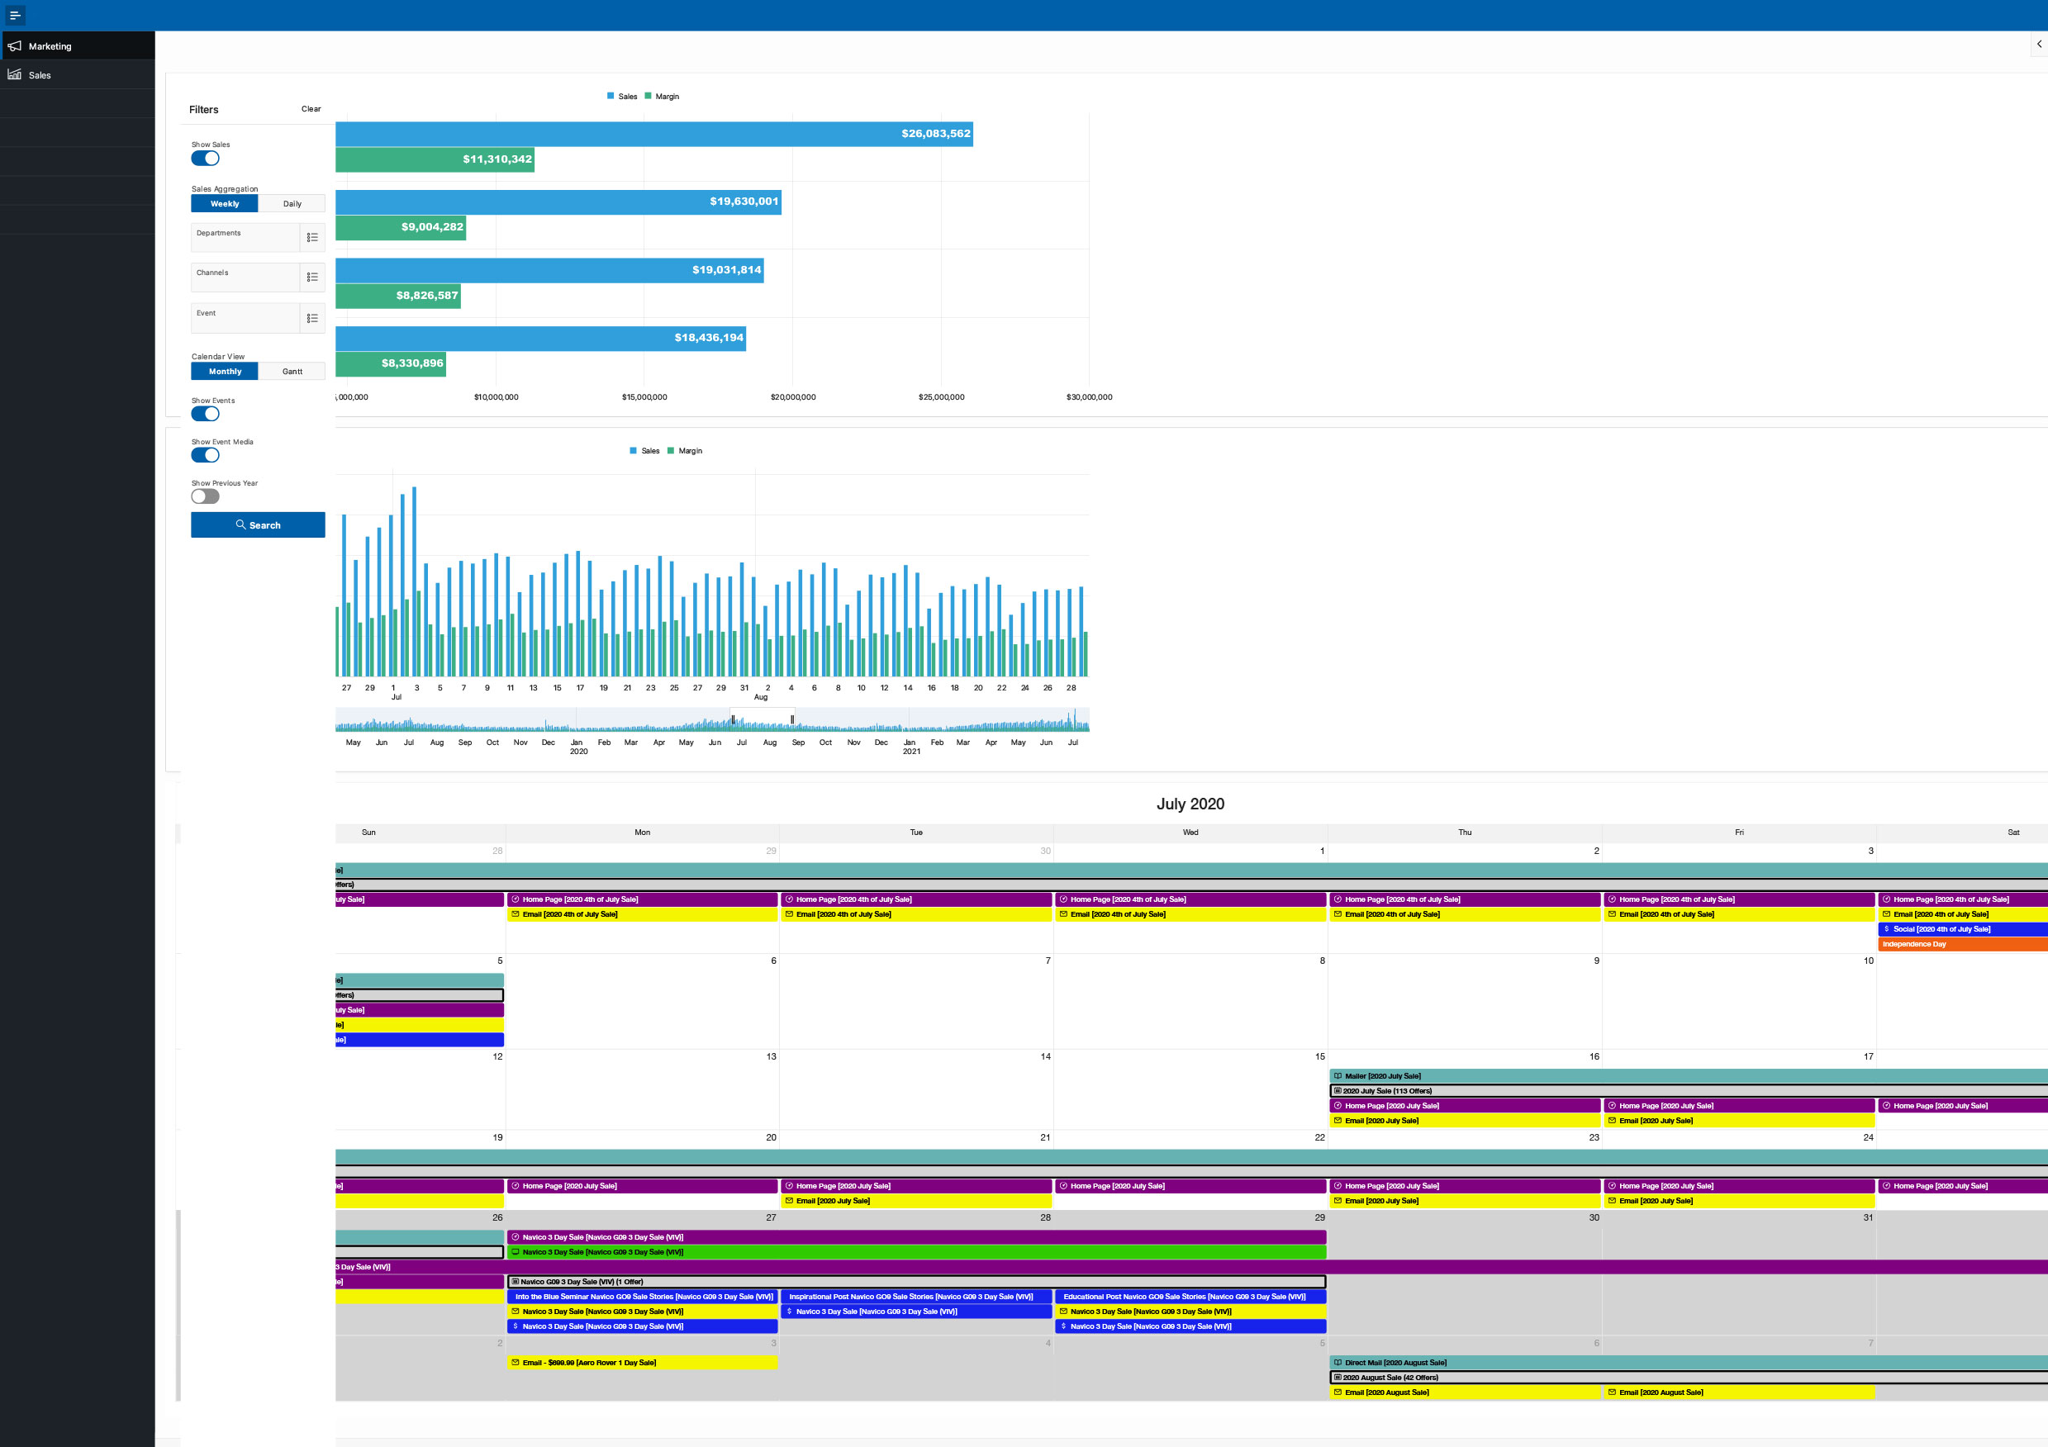2048x1447 pixels.
Task: Disable the Show Events switch
Action: [x=205, y=414]
